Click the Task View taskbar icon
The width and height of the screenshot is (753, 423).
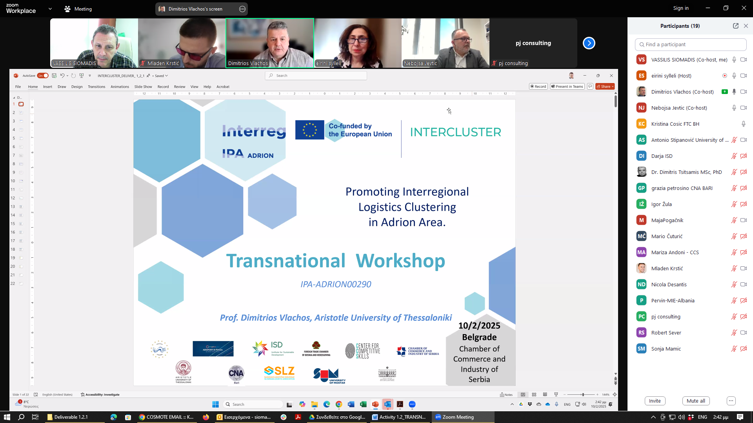[x=35, y=417]
